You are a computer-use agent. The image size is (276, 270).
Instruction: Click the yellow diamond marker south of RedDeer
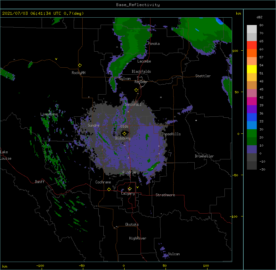coord(136,90)
